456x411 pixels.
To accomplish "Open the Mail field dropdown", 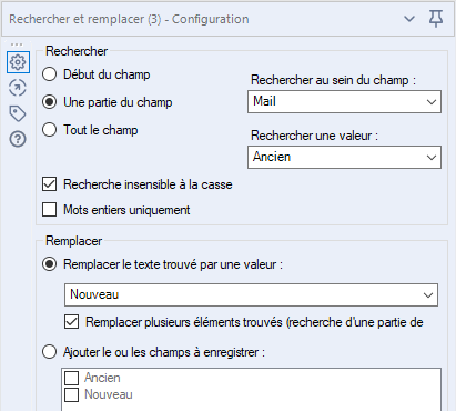I will tap(344, 102).
